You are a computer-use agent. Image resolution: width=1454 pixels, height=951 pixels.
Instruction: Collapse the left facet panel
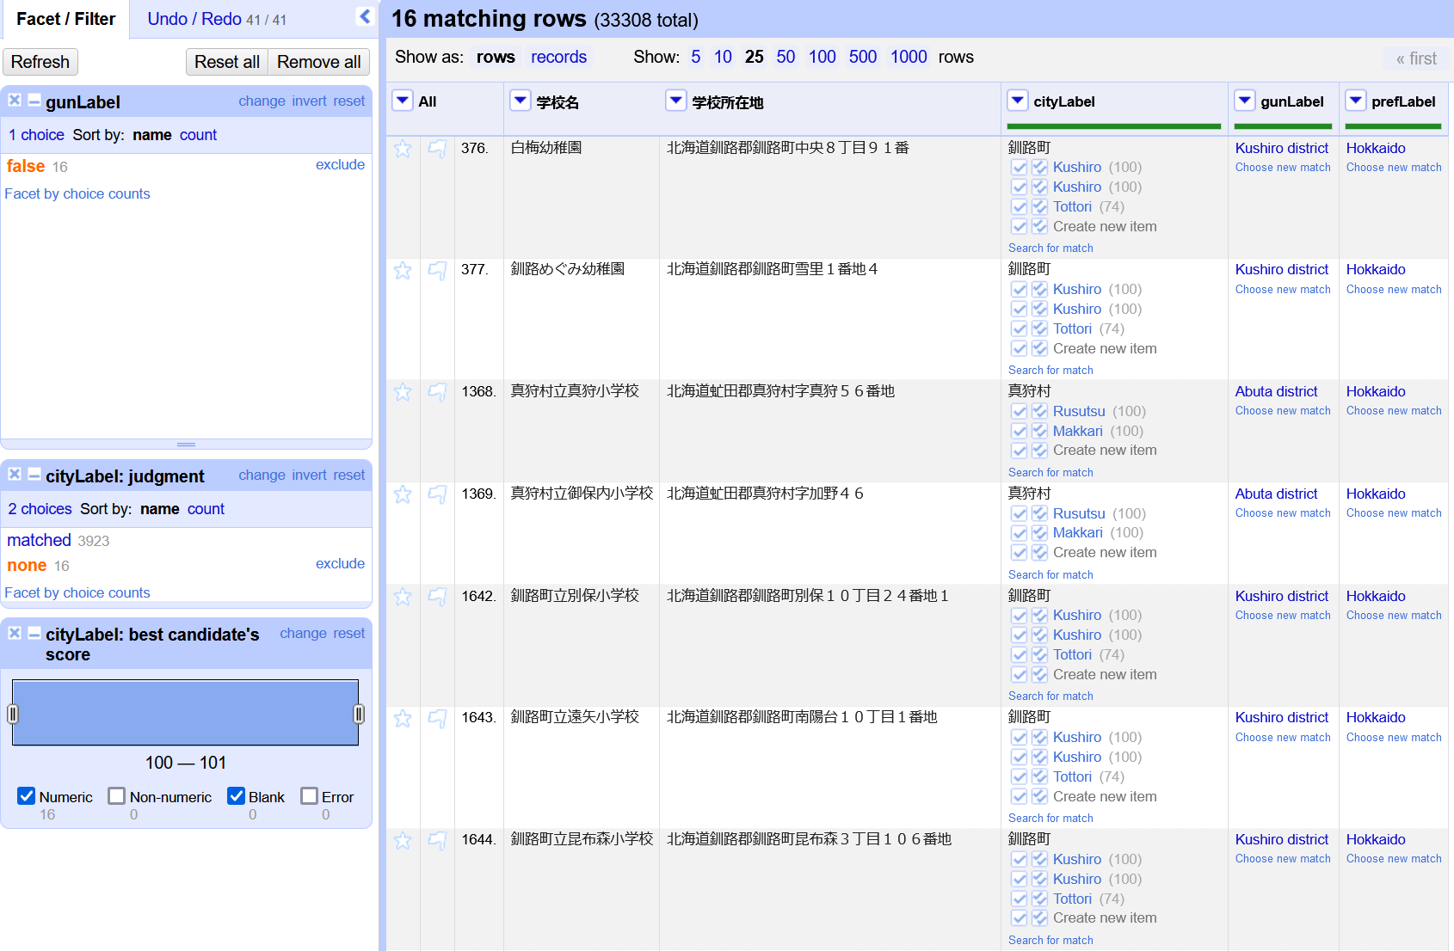pos(365,16)
